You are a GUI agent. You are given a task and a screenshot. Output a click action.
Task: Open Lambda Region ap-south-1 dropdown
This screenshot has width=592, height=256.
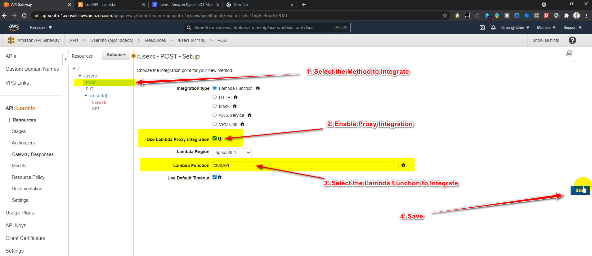click(232, 152)
